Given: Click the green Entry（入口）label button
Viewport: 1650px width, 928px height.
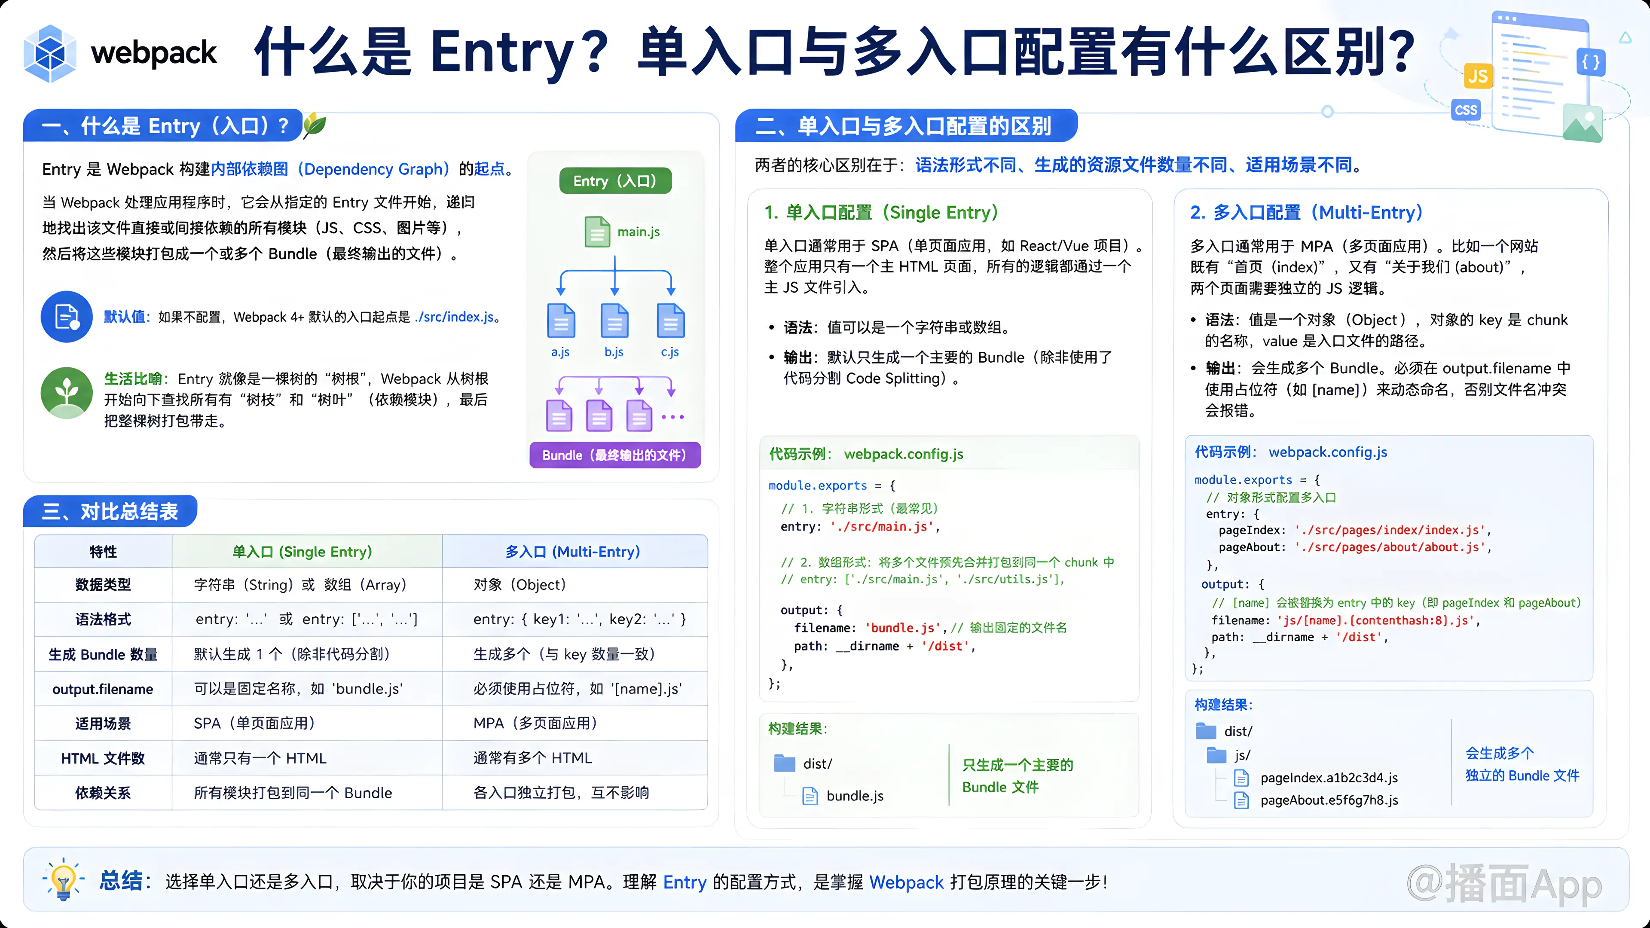Looking at the screenshot, I should click(615, 181).
